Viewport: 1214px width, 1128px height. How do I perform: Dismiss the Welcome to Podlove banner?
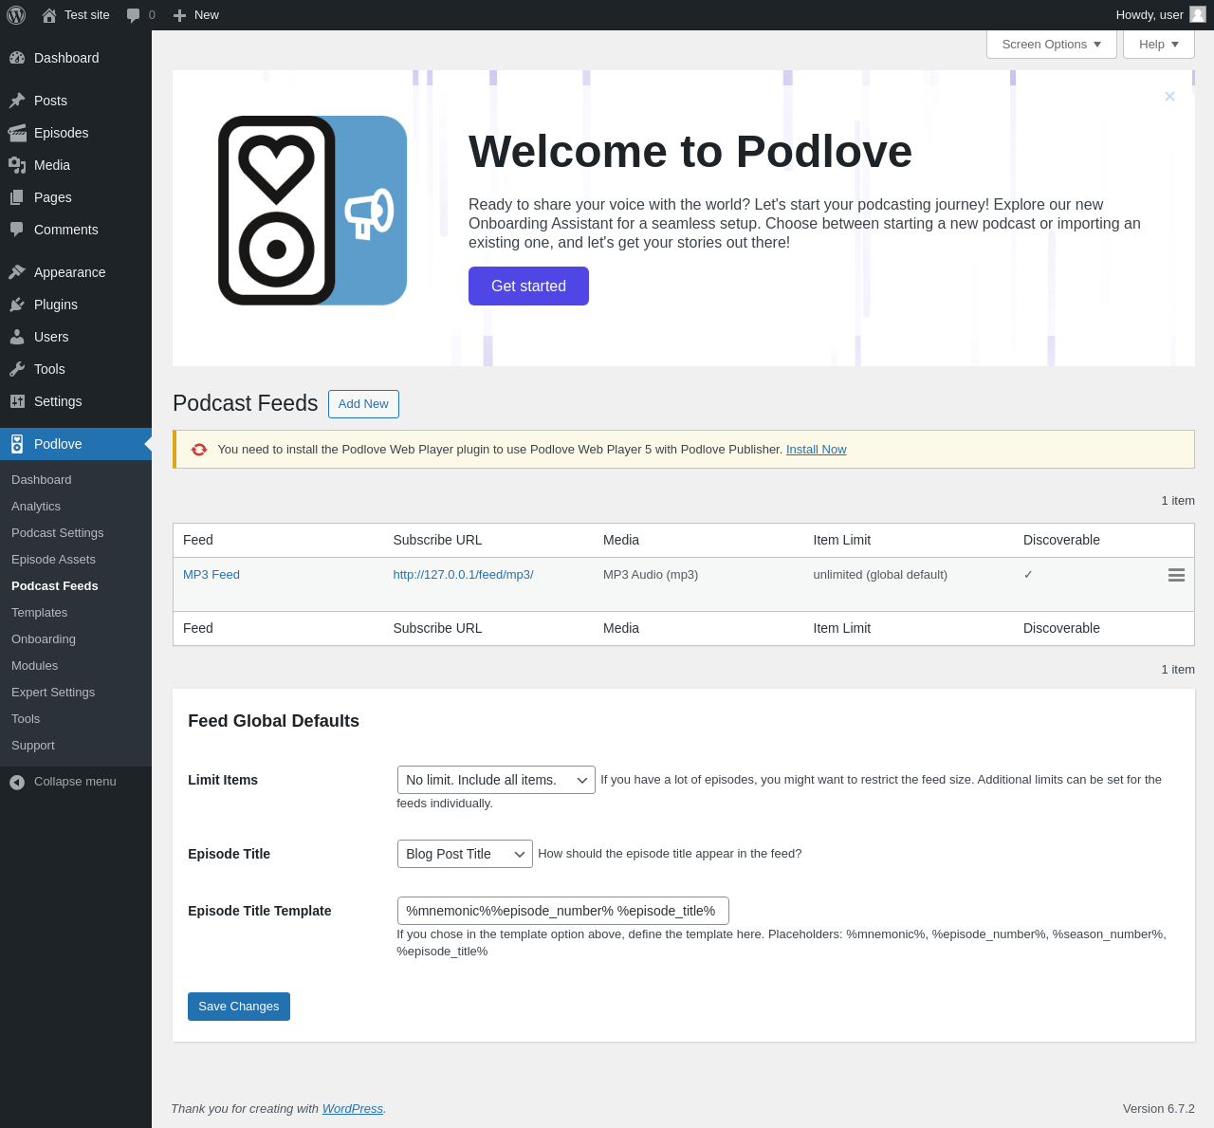point(1169,96)
